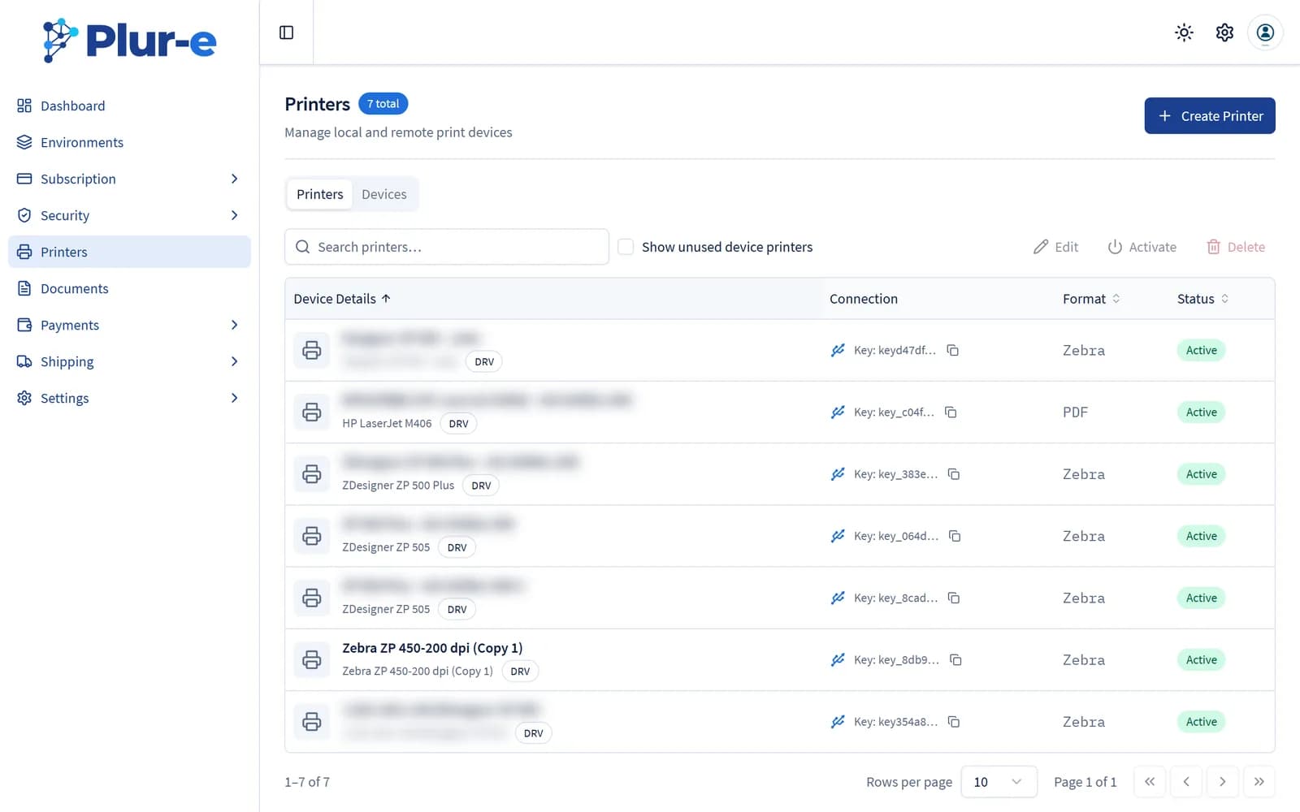The height and width of the screenshot is (812, 1300).
Task: Click the Activate button
Action: point(1142,247)
